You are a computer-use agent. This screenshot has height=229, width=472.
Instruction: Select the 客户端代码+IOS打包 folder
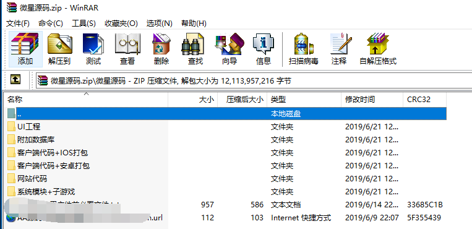[53, 152]
